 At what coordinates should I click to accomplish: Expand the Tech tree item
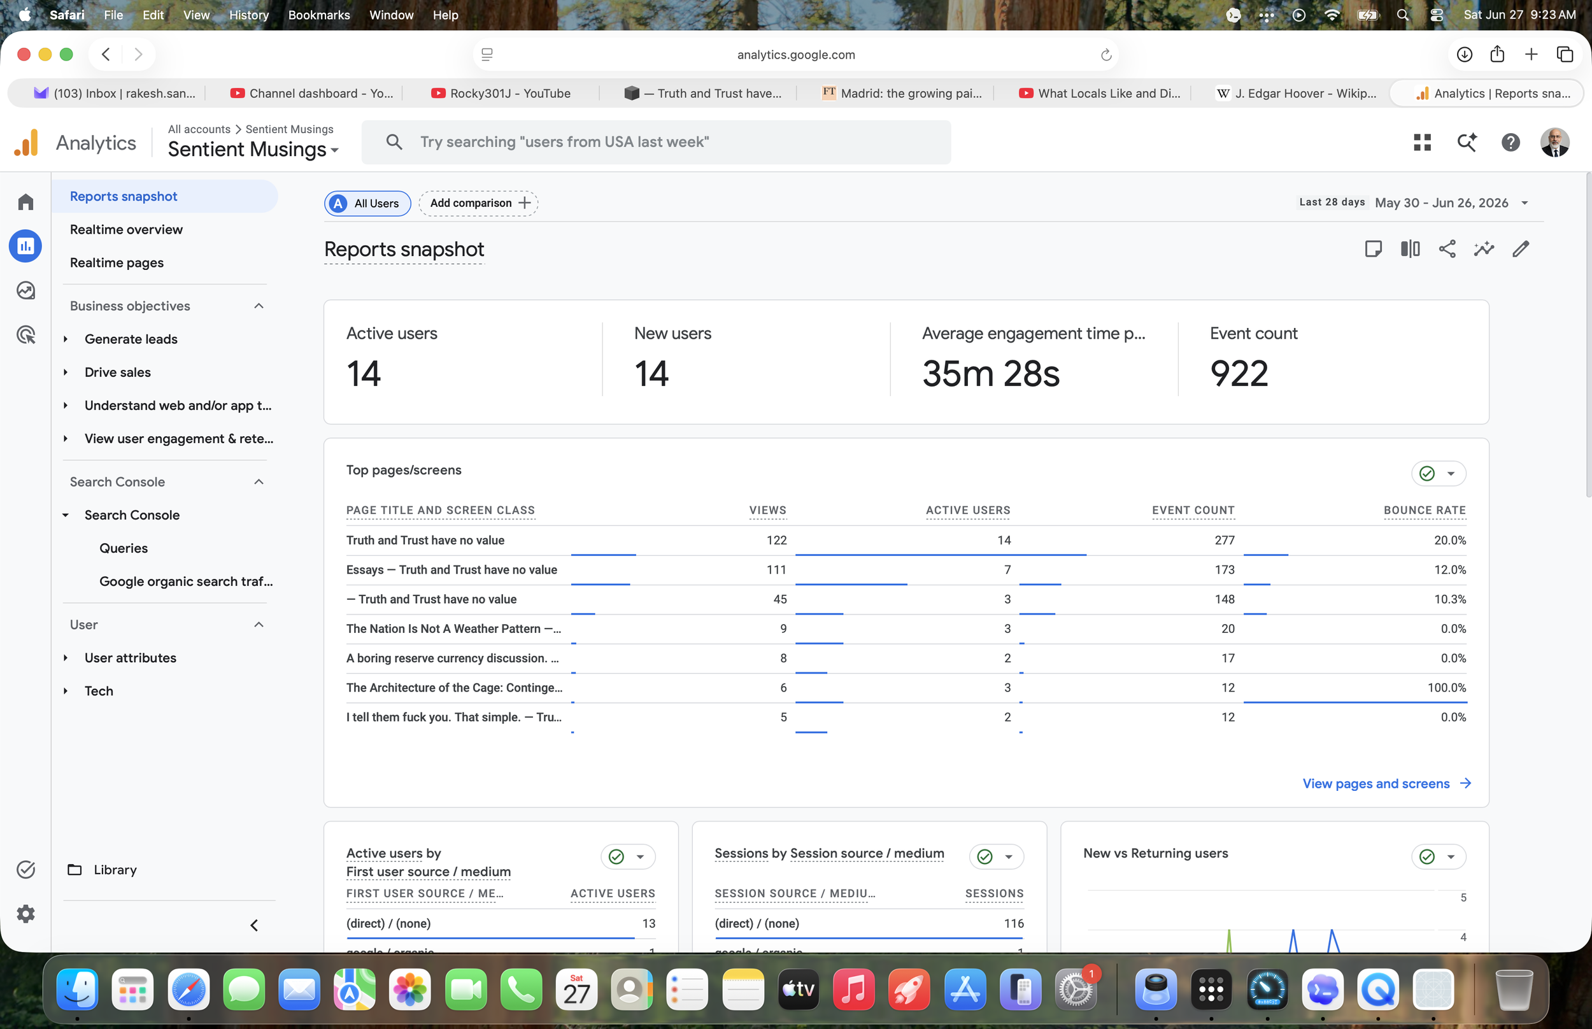(66, 691)
